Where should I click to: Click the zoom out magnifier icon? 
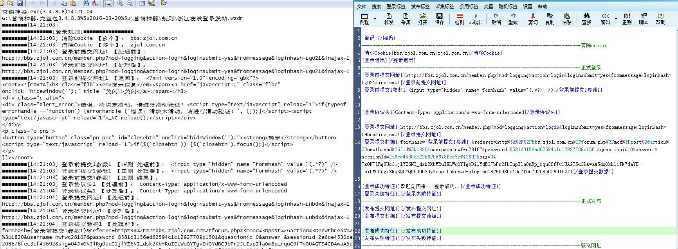point(130,4)
